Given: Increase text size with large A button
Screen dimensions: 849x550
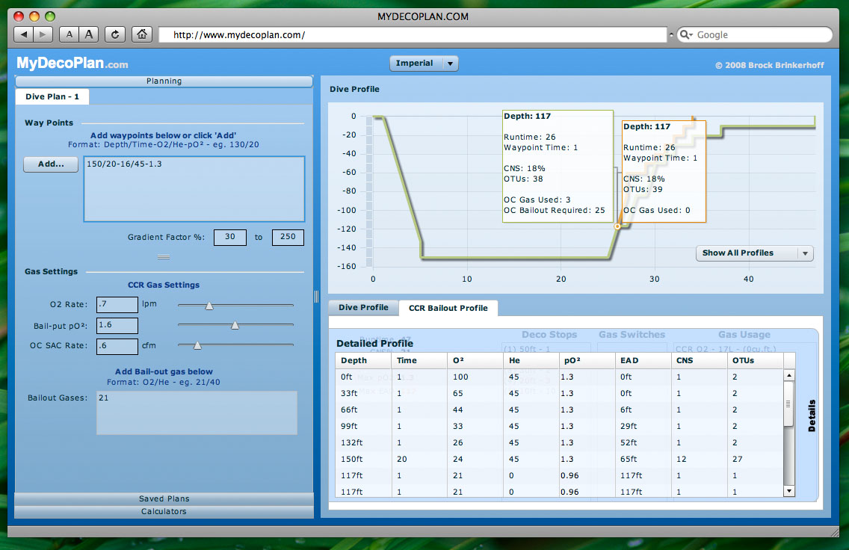Looking at the screenshot, I should point(89,34).
